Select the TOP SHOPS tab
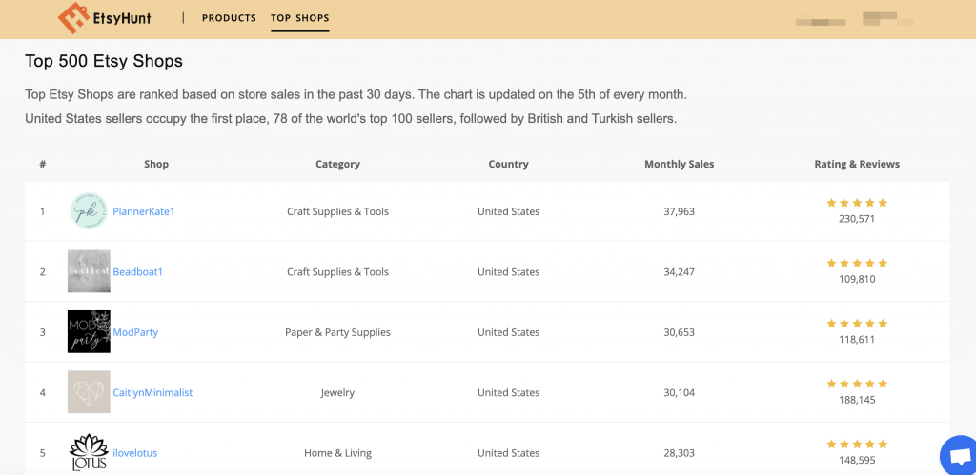This screenshot has height=475, width=976. 299,18
